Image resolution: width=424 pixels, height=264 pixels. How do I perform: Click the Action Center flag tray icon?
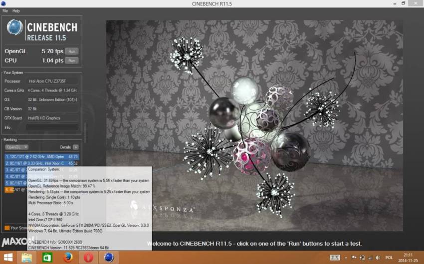pyautogui.click(x=354, y=258)
